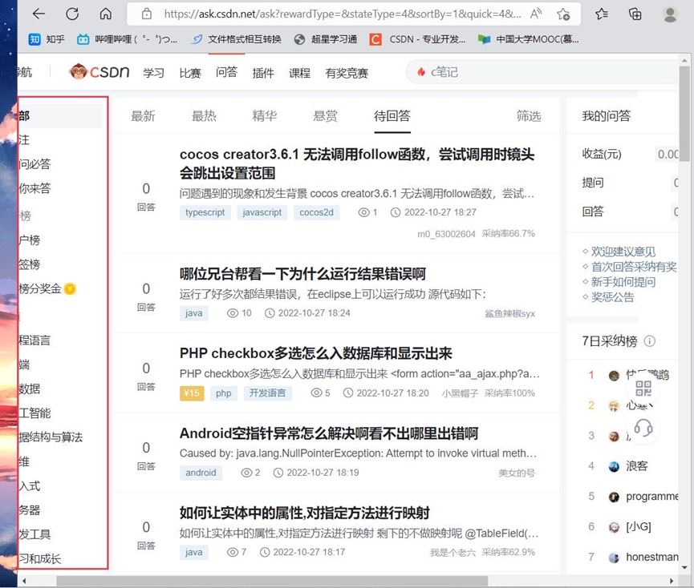Select the 待回答 tab
Viewport: 694px width, 588px height.
click(x=392, y=116)
